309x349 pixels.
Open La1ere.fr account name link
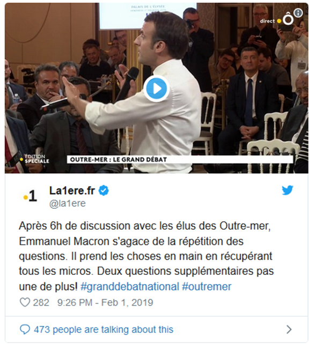click(72, 191)
